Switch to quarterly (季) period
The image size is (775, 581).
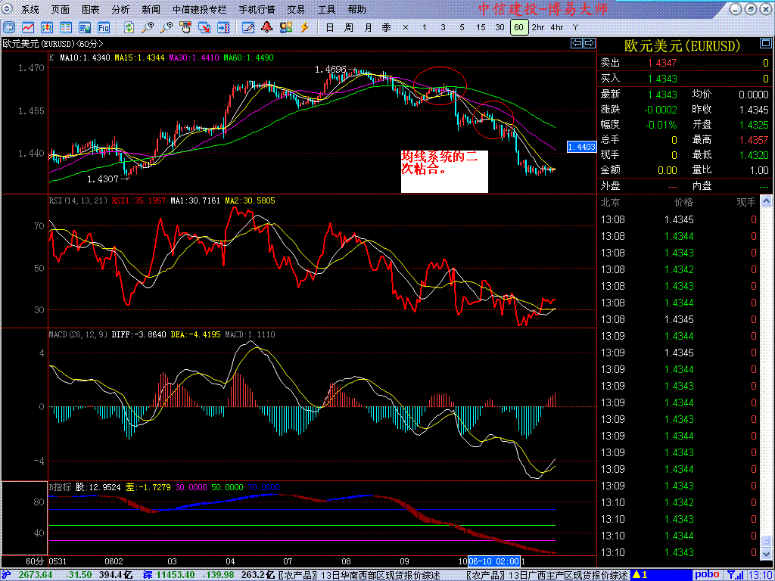[387, 27]
